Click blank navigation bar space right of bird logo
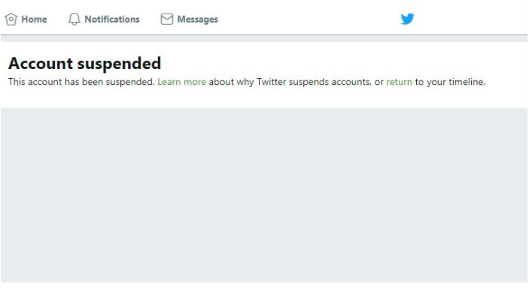The height and width of the screenshot is (290, 532). click(472, 19)
